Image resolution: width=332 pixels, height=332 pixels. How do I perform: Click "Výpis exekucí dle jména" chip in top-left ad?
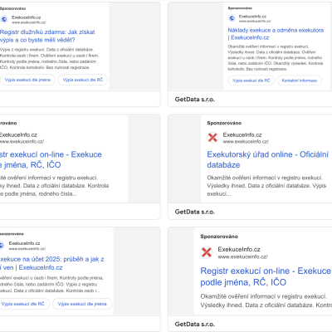[27, 80]
